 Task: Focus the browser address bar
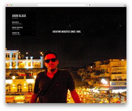(63, 5)
